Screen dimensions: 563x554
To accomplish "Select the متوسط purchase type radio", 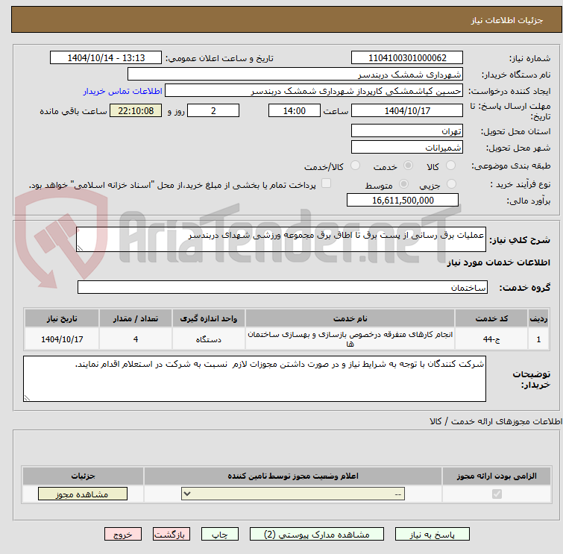I will pyautogui.click(x=404, y=184).
